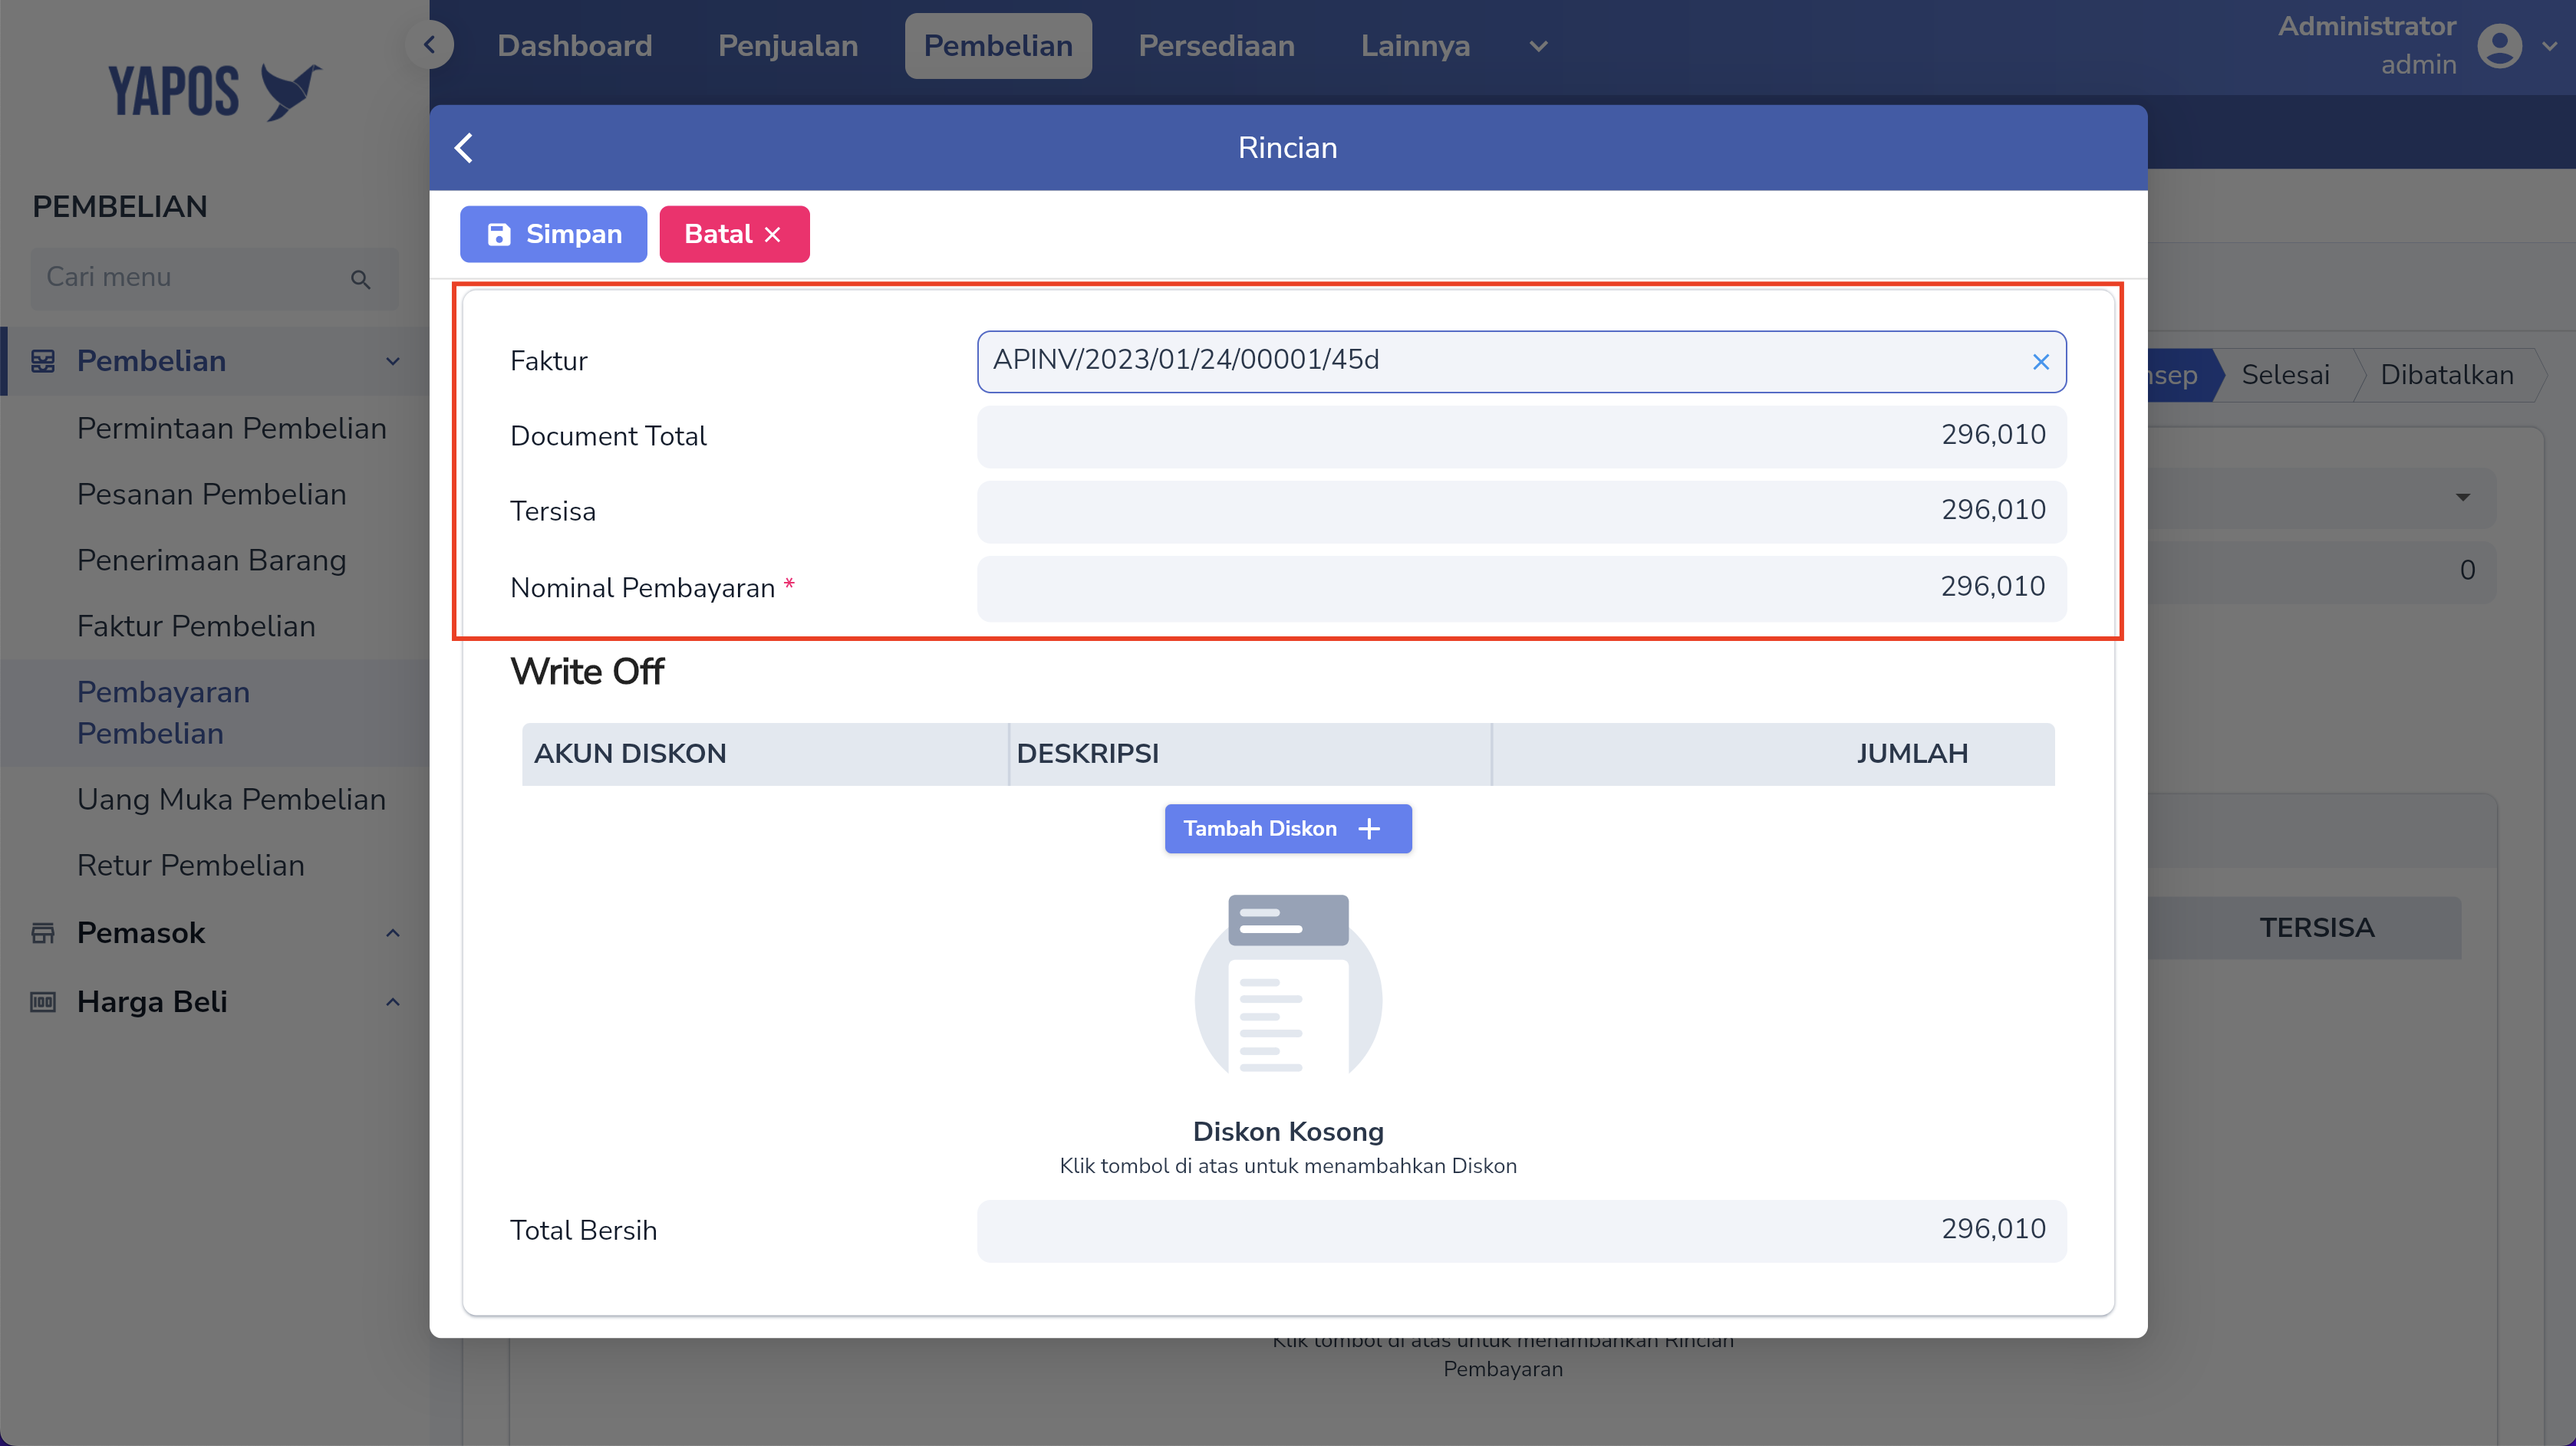This screenshot has width=2576, height=1446.
Task: Open Uang Muka Pembelian in sidebar
Action: coord(231,800)
